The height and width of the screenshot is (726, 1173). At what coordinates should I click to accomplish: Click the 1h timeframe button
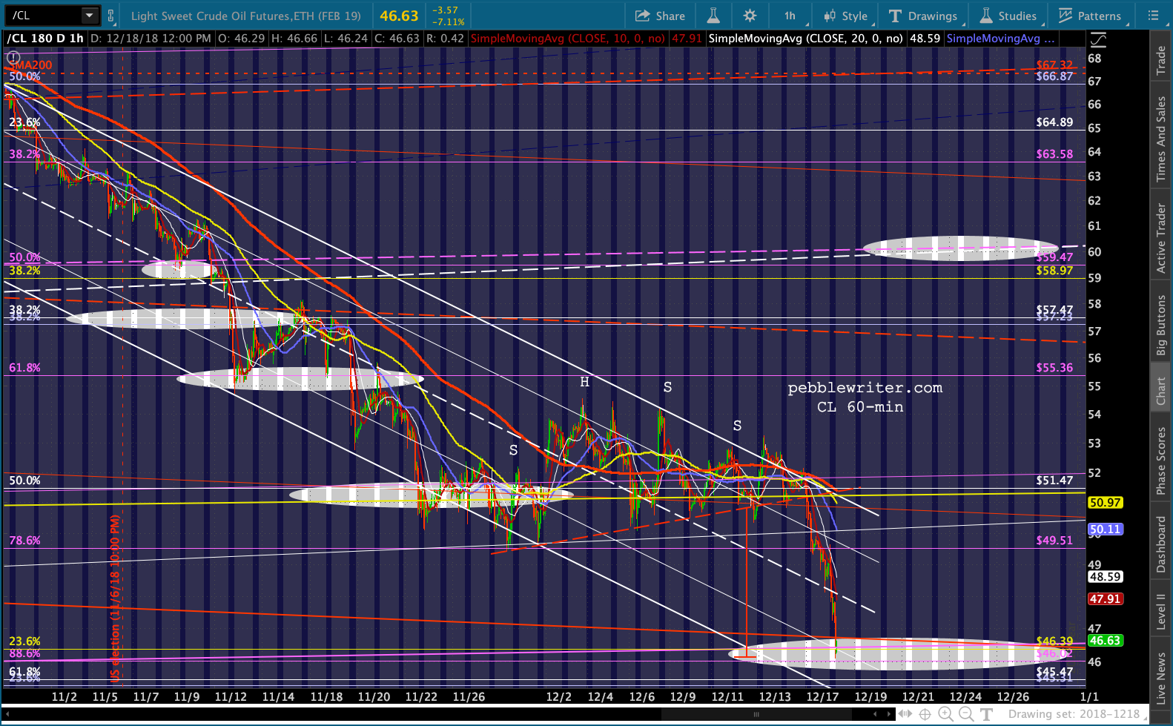click(x=790, y=16)
